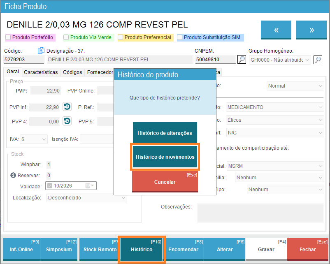Click the Grupo Homogéneo search magnifier icon
330x264 pixels.
[318, 60]
